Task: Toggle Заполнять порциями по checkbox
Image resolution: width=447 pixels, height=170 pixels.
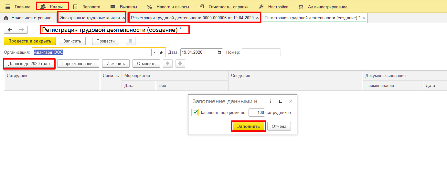Action: (x=195, y=113)
